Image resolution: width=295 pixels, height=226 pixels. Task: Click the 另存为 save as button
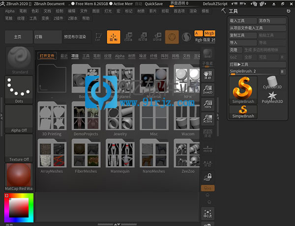tap(272, 21)
